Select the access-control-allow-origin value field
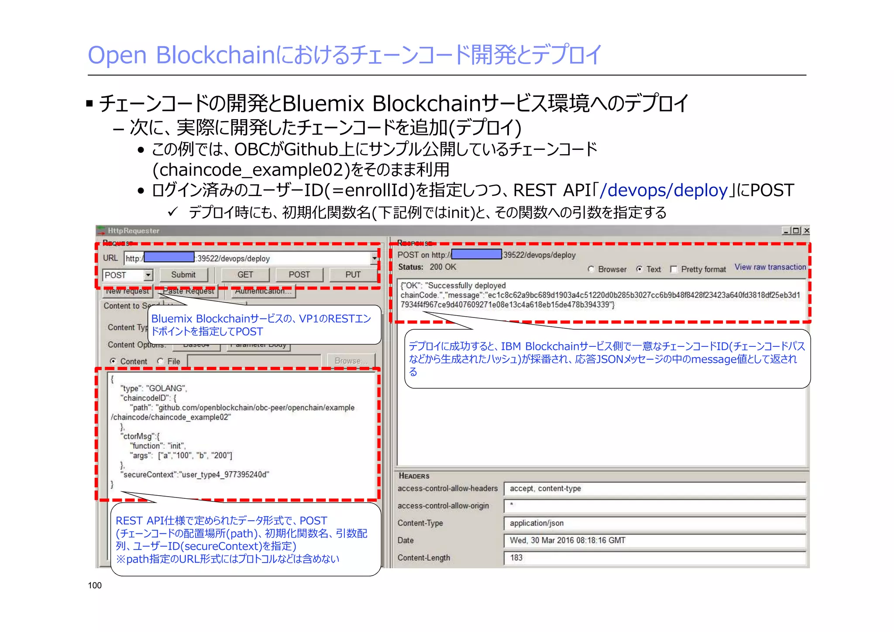 coord(655,506)
